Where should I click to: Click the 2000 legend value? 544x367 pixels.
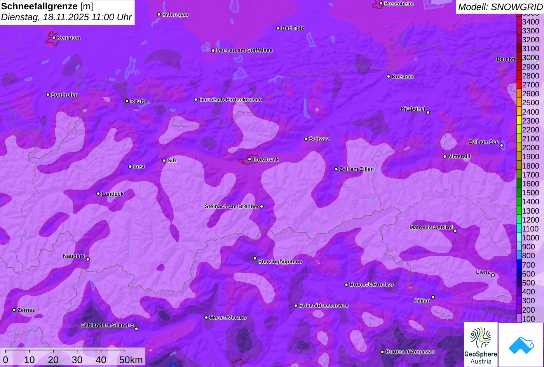[x=531, y=148]
